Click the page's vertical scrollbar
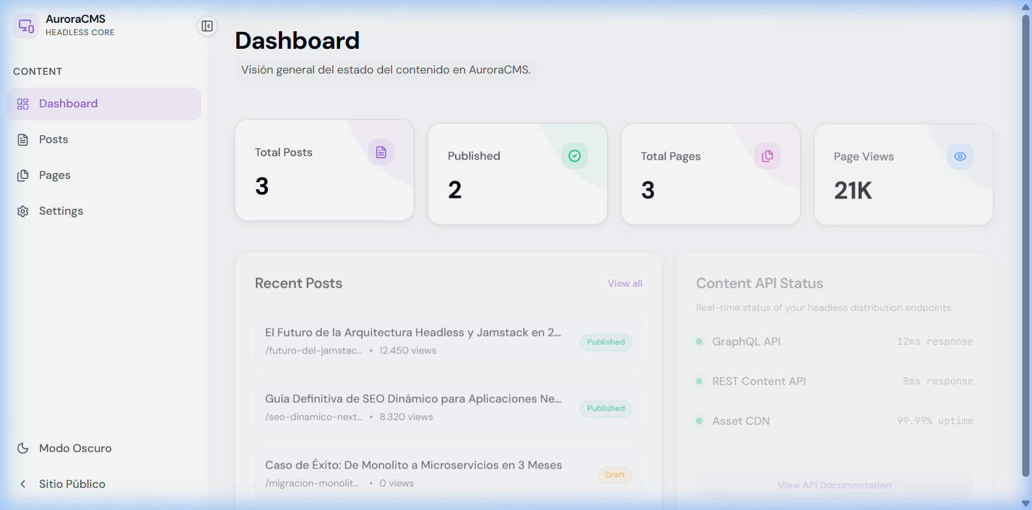The height and width of the screenshot is (510, 1032). click(1025, 247)
